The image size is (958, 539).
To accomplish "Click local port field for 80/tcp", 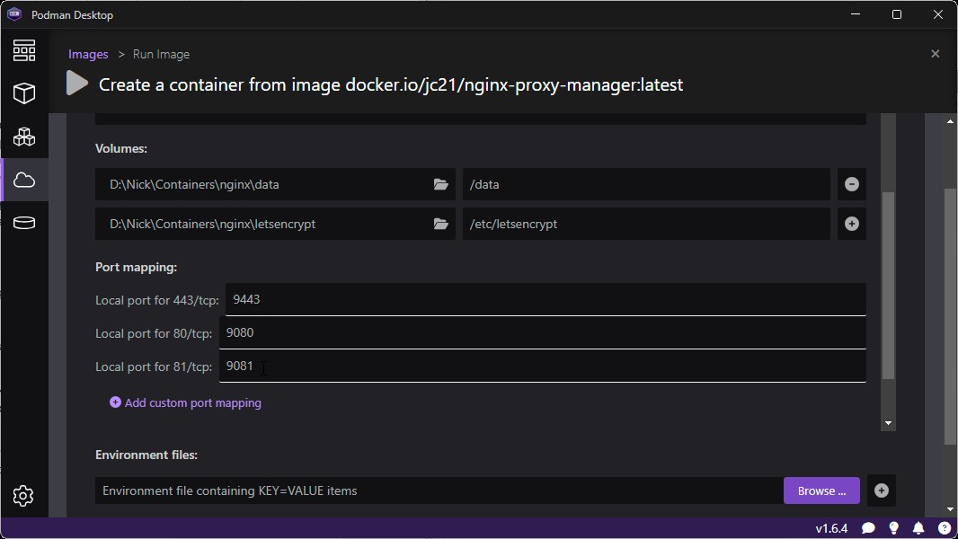I will [x=543, y=332].
